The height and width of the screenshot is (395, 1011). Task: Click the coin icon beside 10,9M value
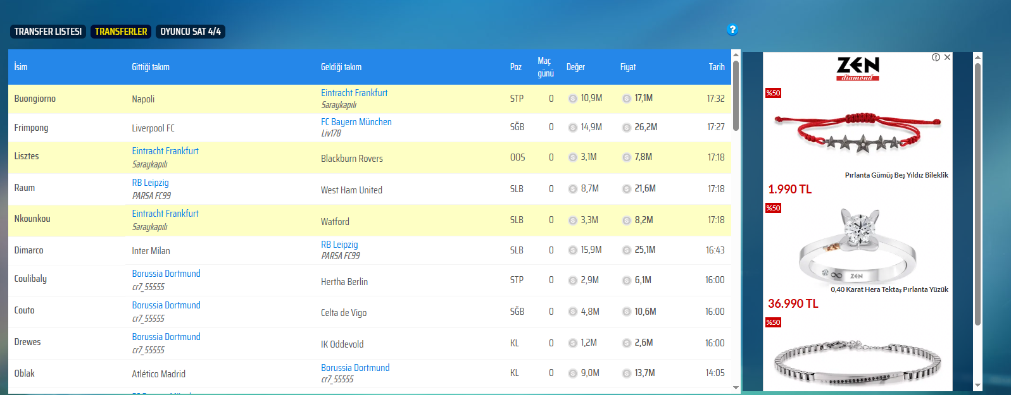point(572,99)
